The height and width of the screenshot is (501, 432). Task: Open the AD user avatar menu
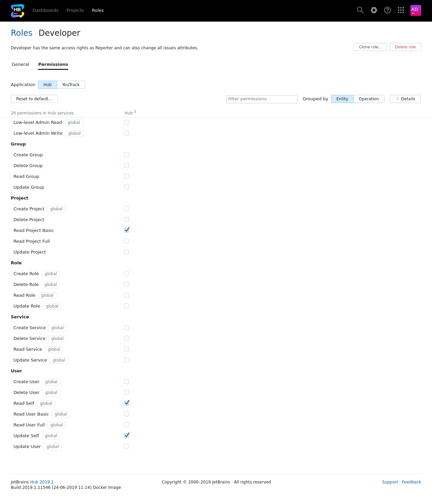[x=415, y=10]
